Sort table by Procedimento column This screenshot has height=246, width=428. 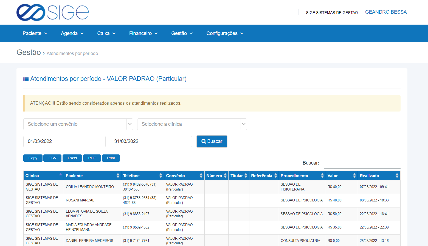click(302, 175)
